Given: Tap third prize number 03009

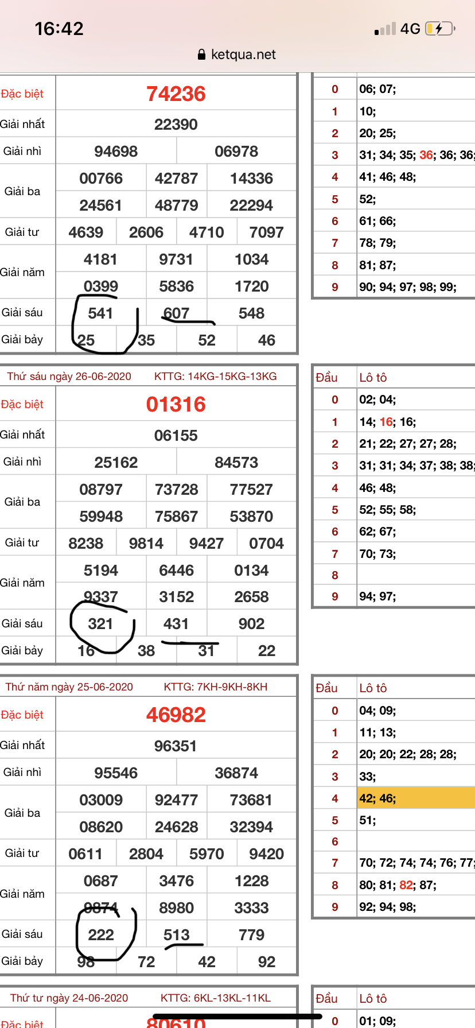Looking at the screenshot, I should (x=101, y=800).
